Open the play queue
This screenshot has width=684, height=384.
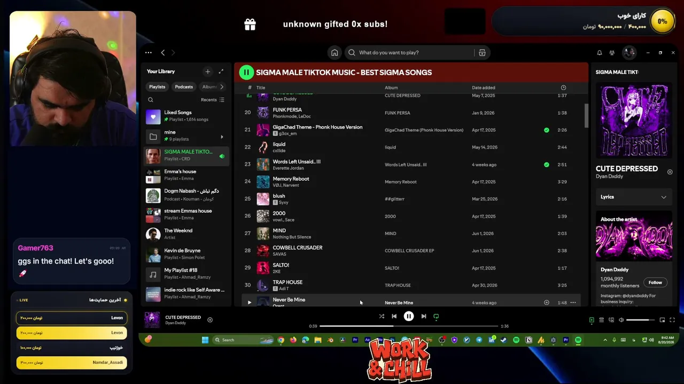pos(601,320)
